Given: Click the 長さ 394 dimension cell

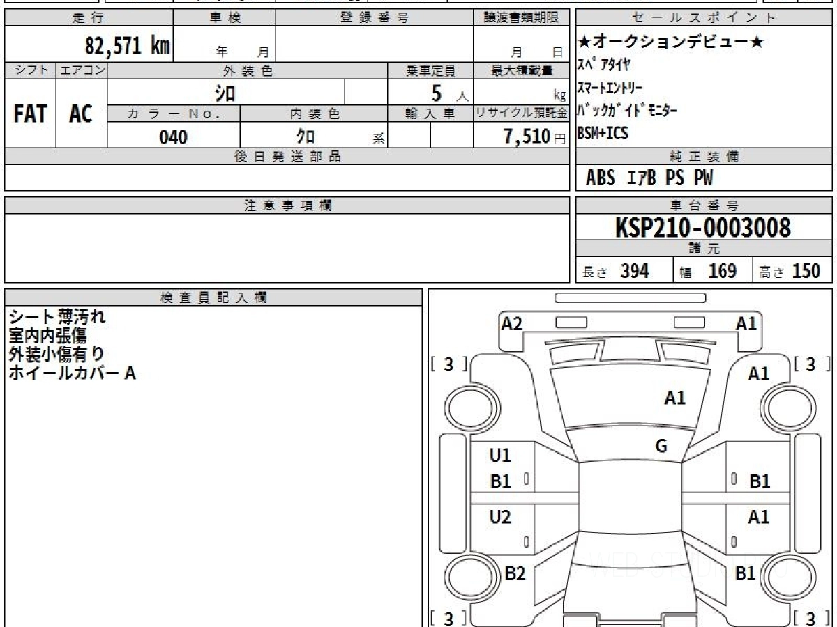Looking at the screenshot, I should [624, 270].
